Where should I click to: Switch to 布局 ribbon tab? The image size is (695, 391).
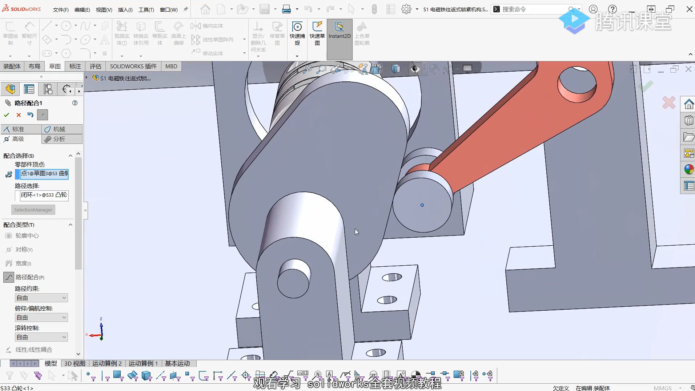[35, 66]
